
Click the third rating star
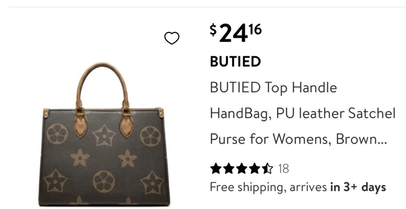(241, 169)
